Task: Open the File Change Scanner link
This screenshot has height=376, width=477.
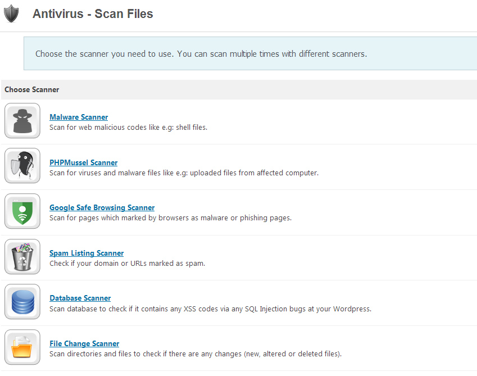Action: coord(84,344)
